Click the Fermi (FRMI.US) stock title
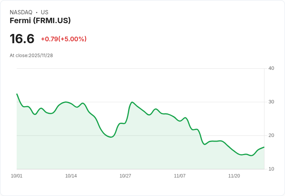This screenshot has width=285, height=196. [40, 21]
